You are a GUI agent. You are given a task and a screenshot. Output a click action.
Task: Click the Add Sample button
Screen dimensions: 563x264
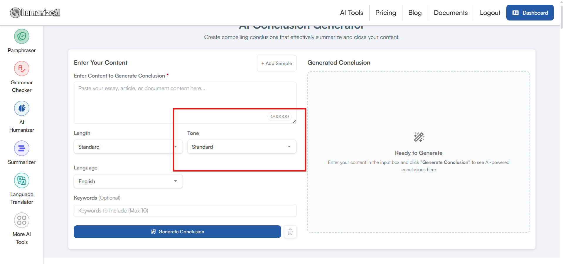(x=277, y=63)
